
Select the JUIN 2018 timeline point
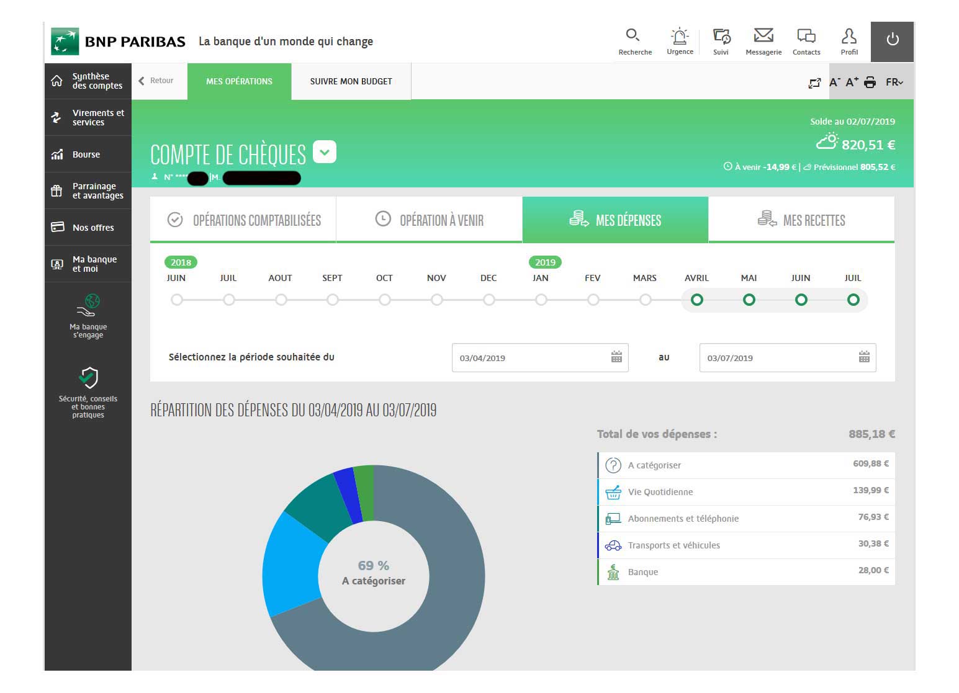177,300
